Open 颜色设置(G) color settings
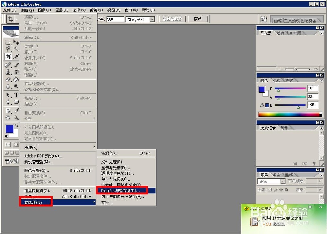 tap(58, 171)
